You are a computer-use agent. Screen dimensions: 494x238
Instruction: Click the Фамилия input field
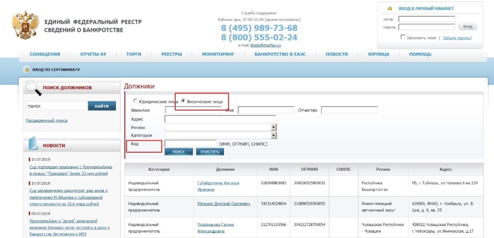[x=193, y=110]
